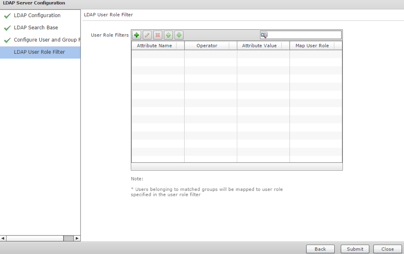
Task: Click the Map User Role header
Action: (312, 46)
